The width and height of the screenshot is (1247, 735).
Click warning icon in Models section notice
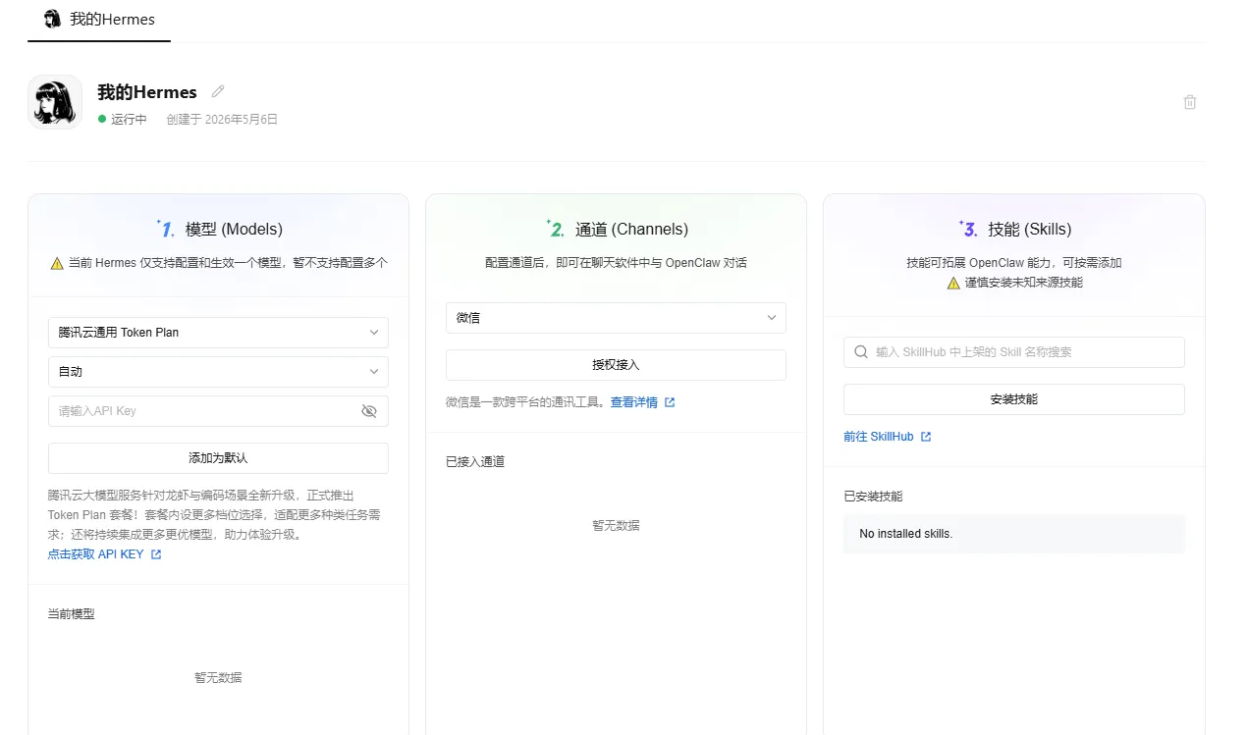[x=57, y=263]
